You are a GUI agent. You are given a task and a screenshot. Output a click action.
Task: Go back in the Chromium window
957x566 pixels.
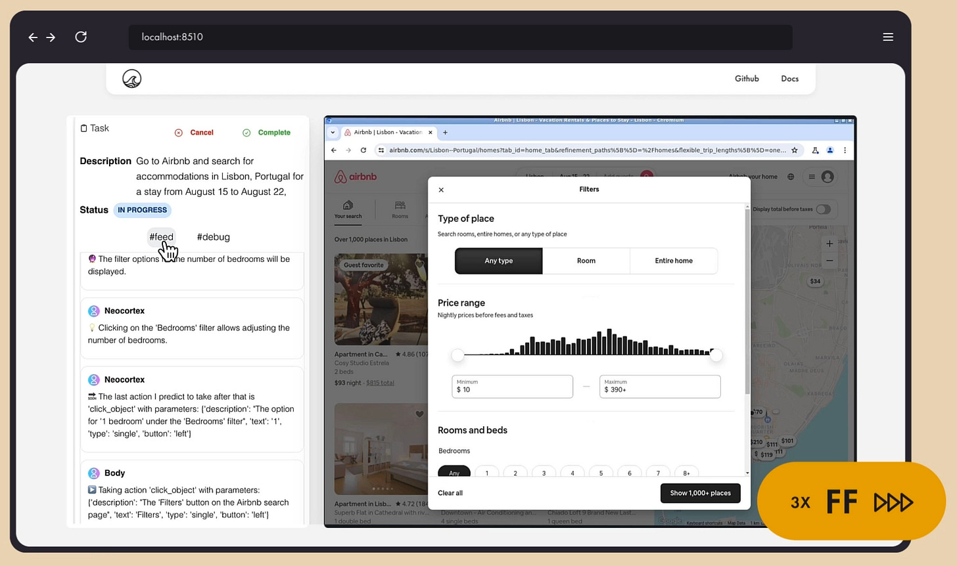[x=334, y=150]
